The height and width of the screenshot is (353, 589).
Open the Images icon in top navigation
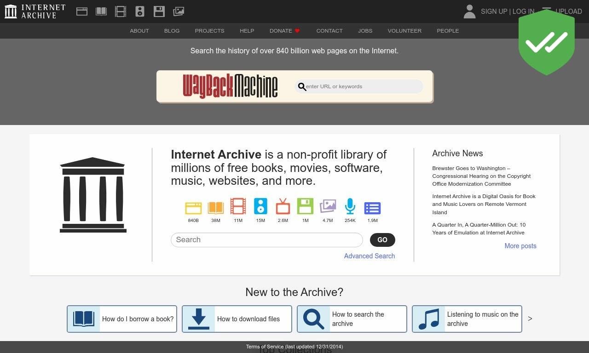[179, 11]
